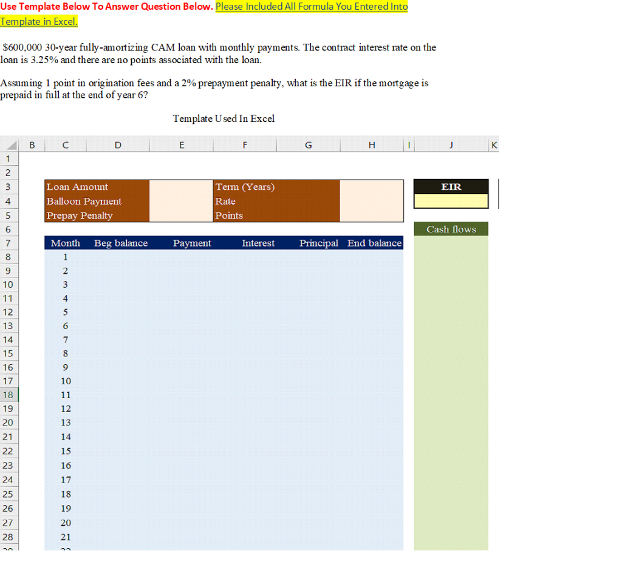
Task: Select column E header
Action: pos(182,145)
